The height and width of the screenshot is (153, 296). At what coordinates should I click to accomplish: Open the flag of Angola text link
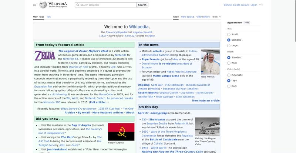(81, 125)
